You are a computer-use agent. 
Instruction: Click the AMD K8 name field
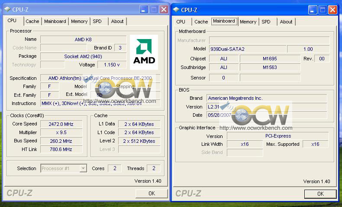(x=83, y=39)
